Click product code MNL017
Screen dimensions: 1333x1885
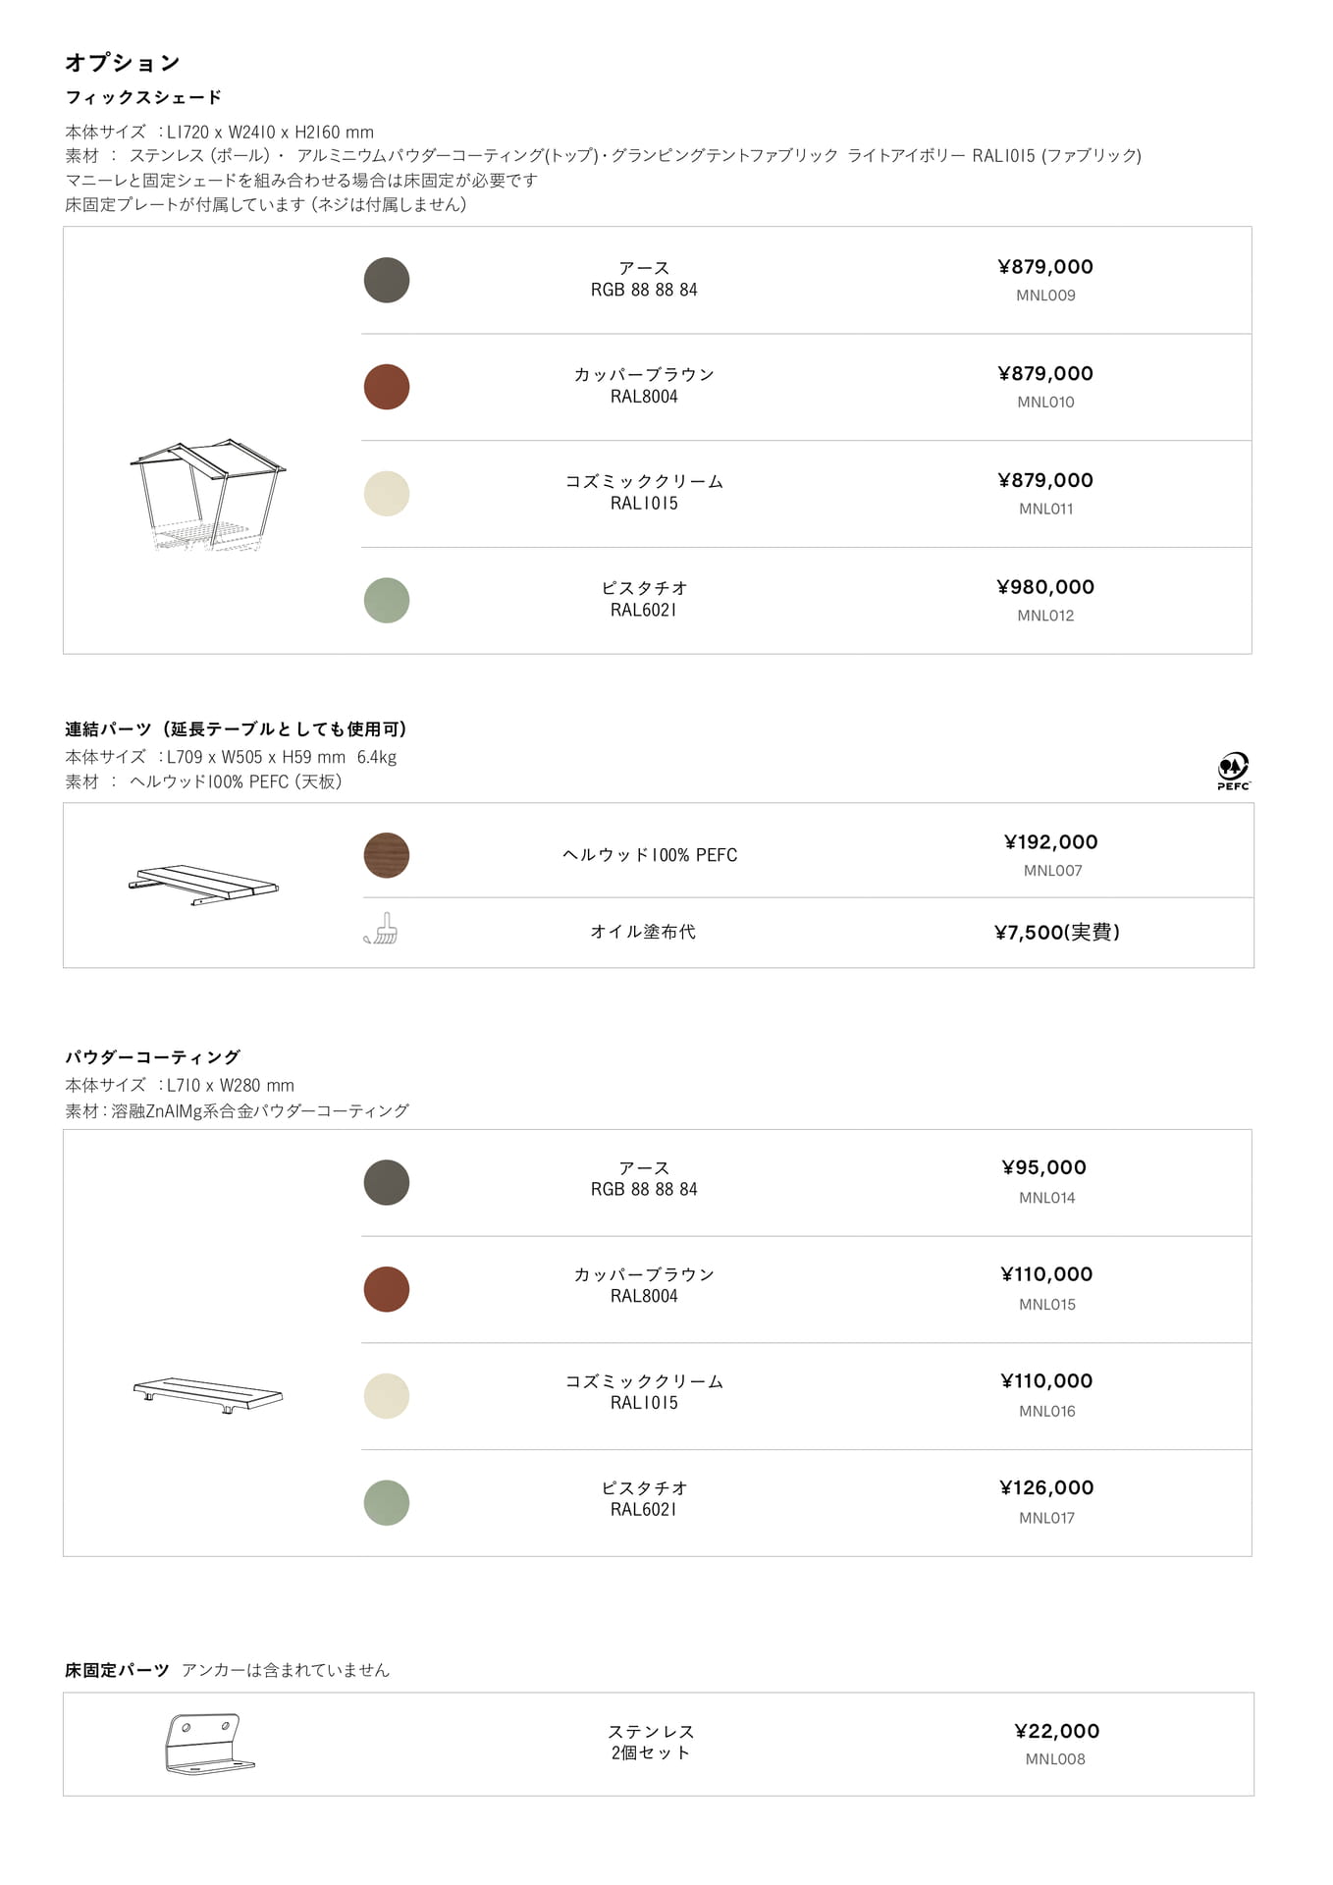tap(1046, 1518)
